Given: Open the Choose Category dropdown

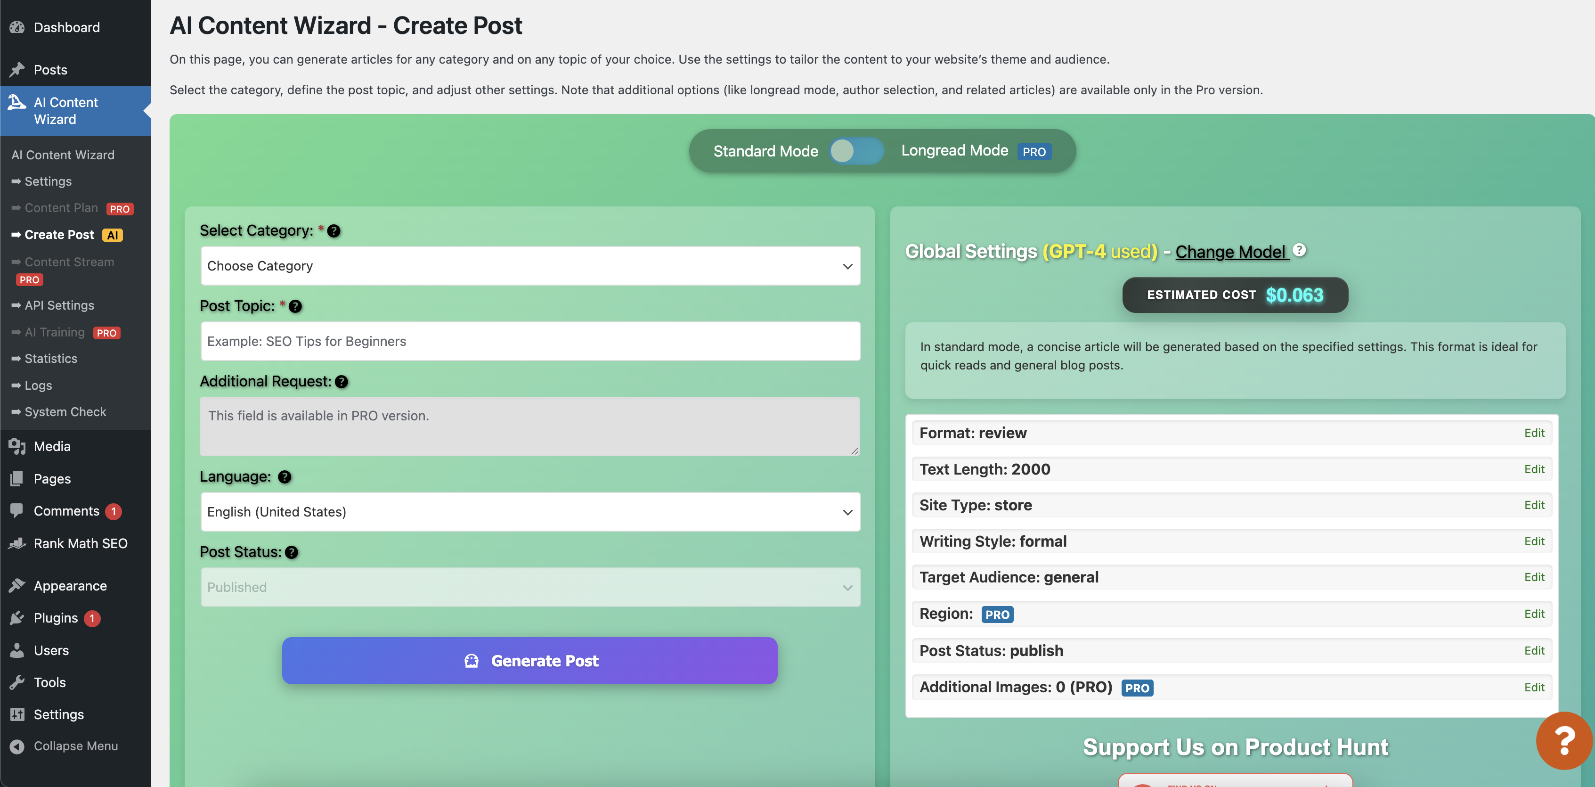Looking at the screenshot, I should pyautogui.click(x=530, y=266).
